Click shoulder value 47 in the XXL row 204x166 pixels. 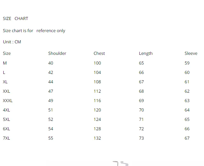(x=51, y=91)
